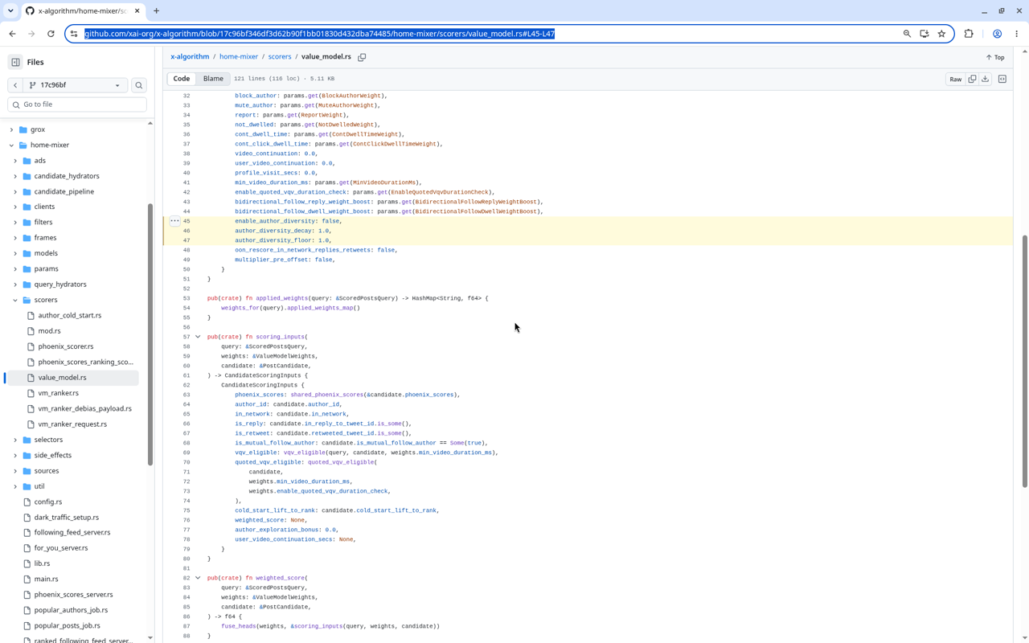The width and height of the screenshot is (1029, 643).
Task: Open config.rs in the file tree
Action: pyautogui.click(x=48, y=502)
